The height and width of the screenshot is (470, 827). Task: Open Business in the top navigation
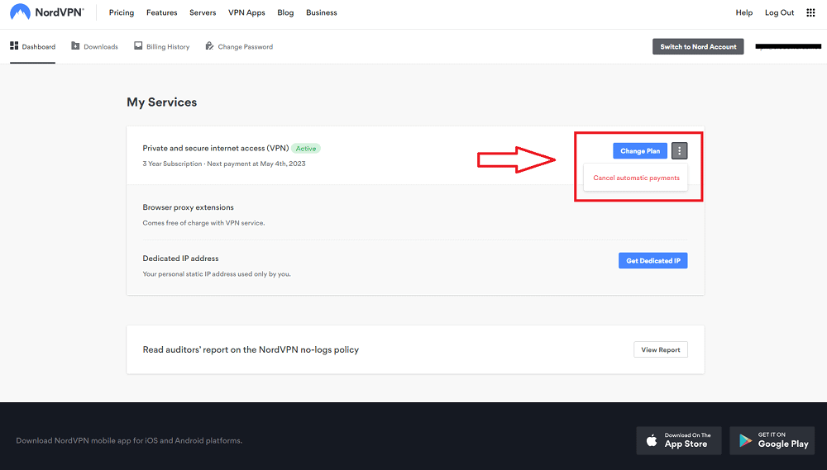pyautogui.click(x=321, y=12)
